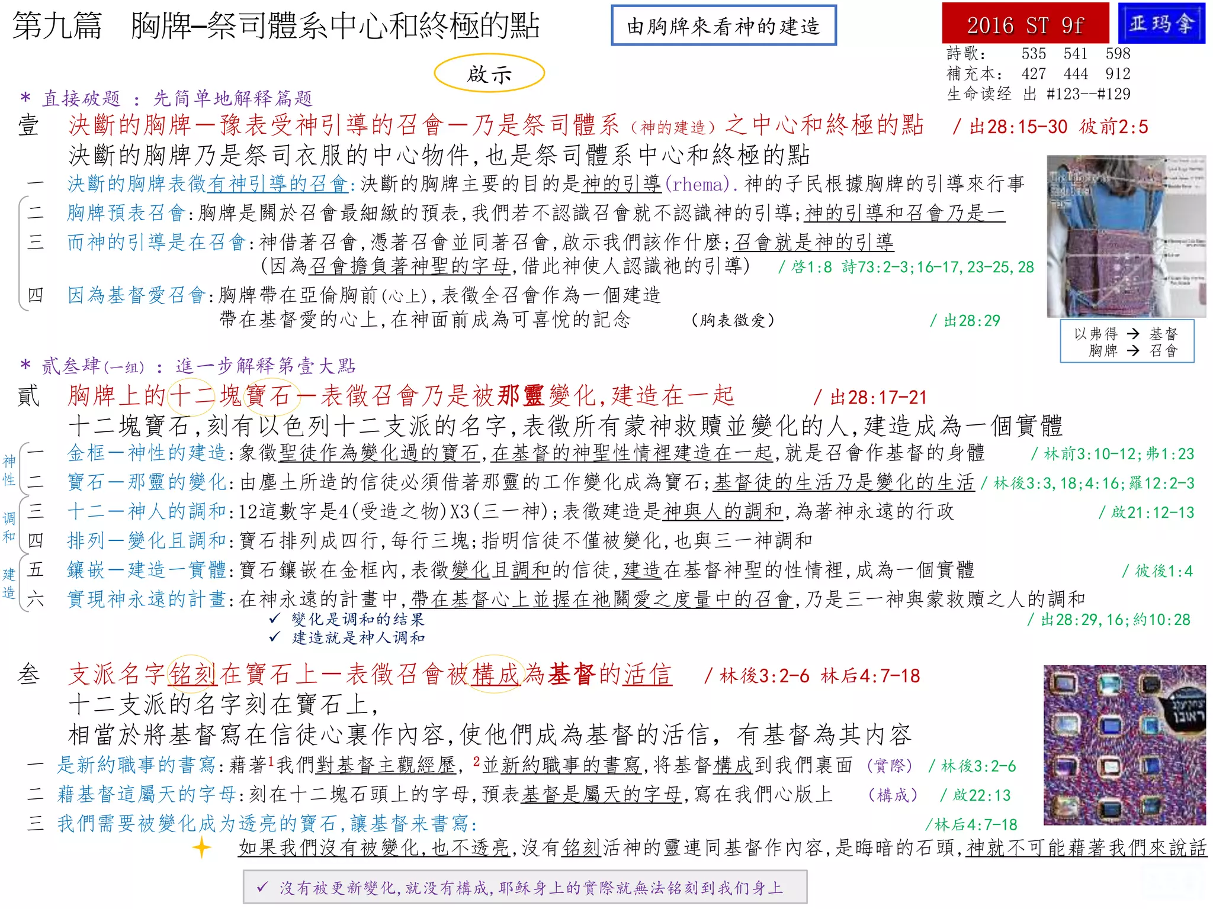Click underlined text 召會就是神的引導
This screenshot has height=909, width=1213.
(813, 242)
